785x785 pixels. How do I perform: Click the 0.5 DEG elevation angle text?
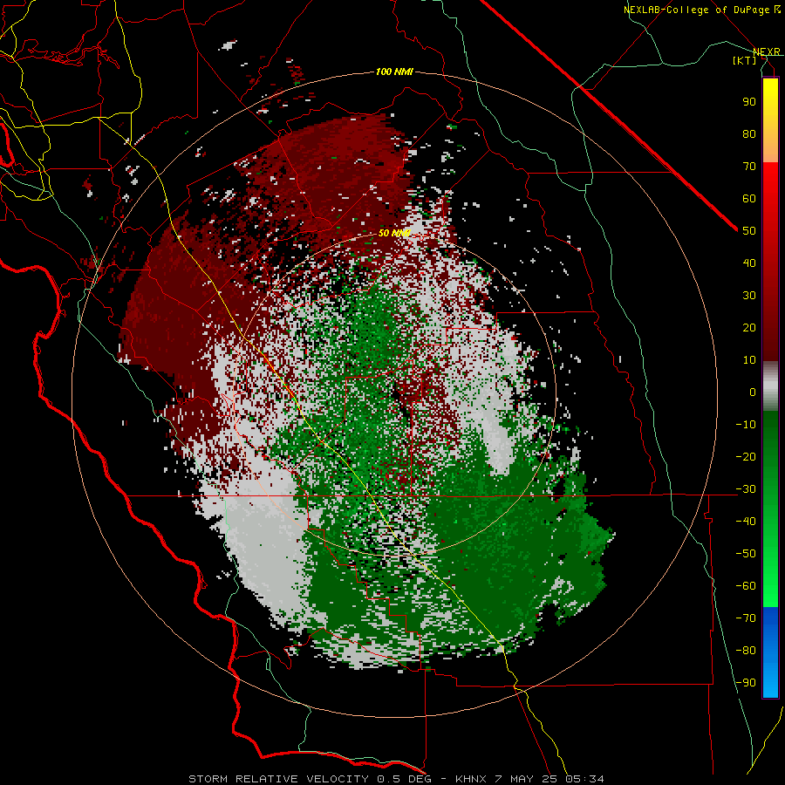408,779
